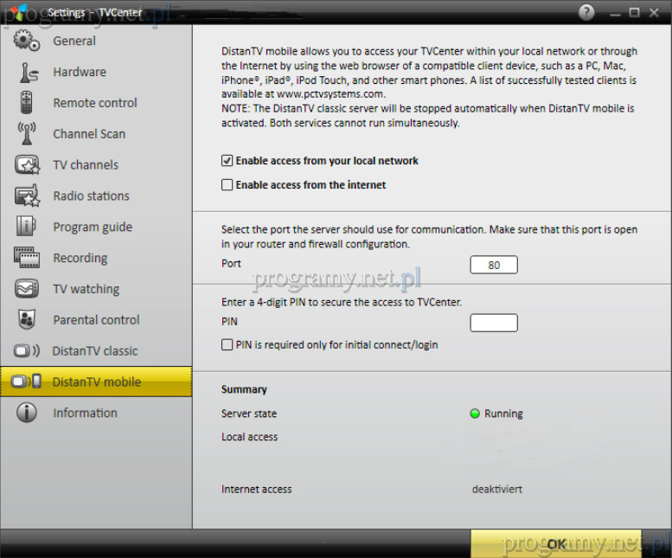Select the Remote control icon
Screen dimensions: 672x558
click(x=27, y=103)
